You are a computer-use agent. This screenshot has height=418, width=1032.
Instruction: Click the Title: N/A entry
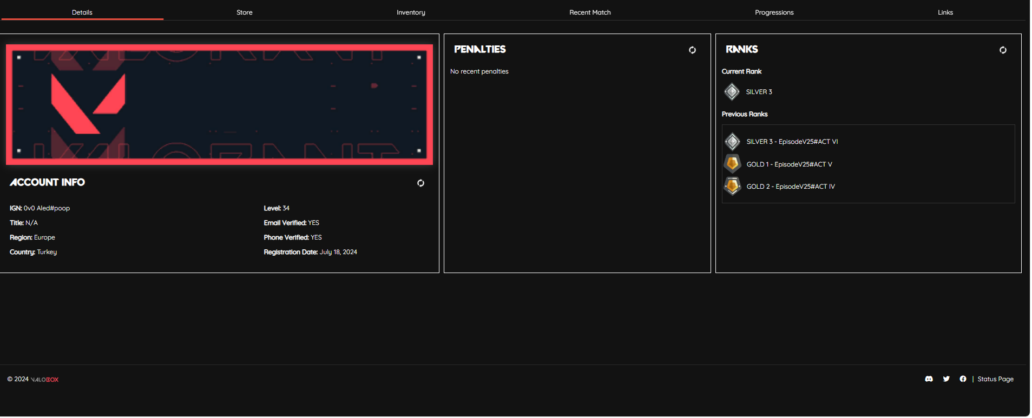(x=24, y=223)
